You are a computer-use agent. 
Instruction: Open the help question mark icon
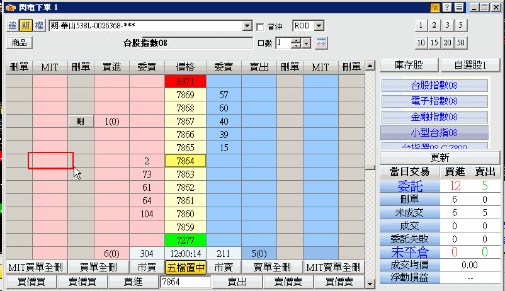[446, 8]
